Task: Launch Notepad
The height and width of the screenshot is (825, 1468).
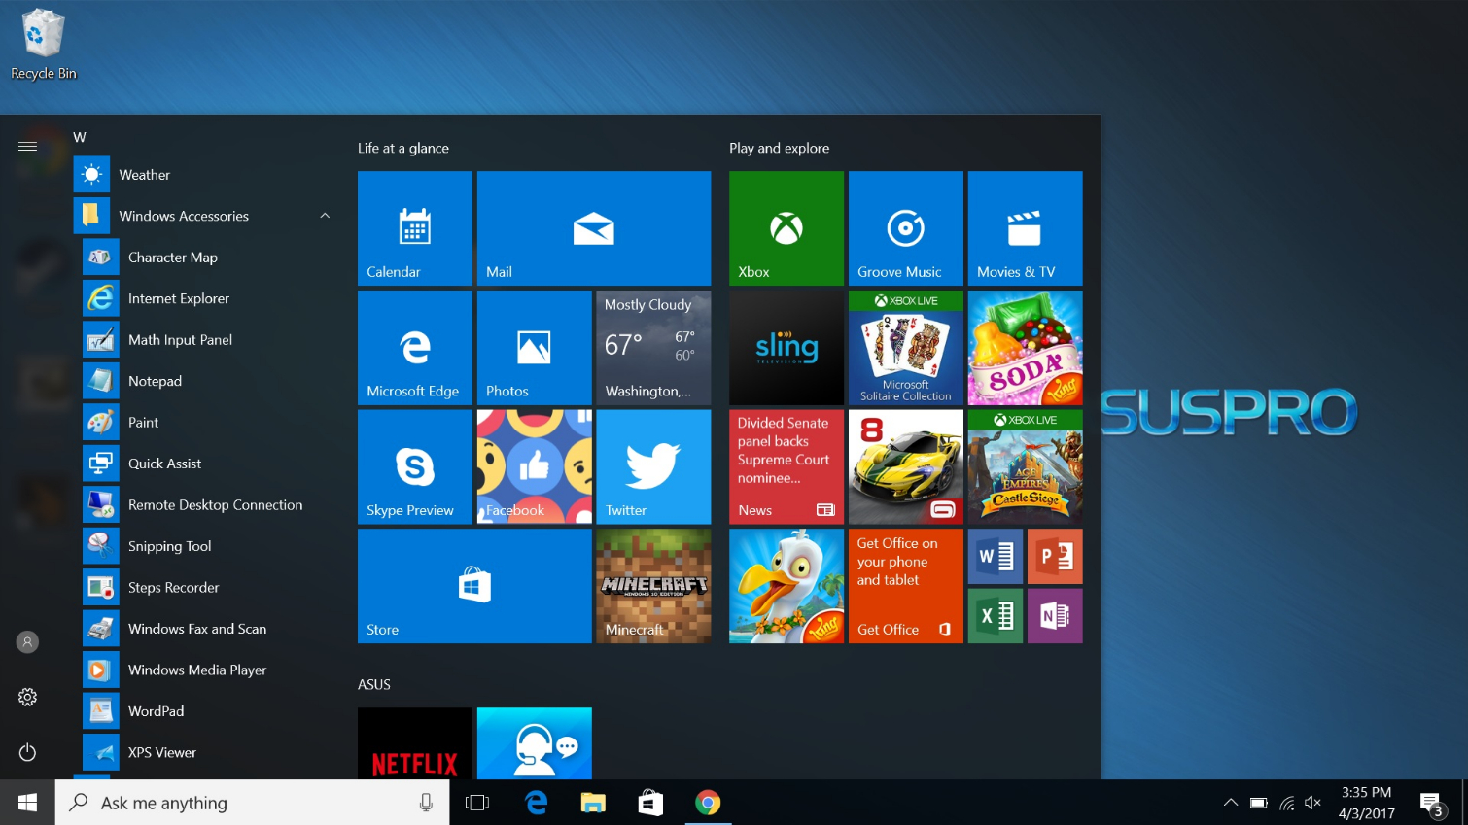Action: 207,381
